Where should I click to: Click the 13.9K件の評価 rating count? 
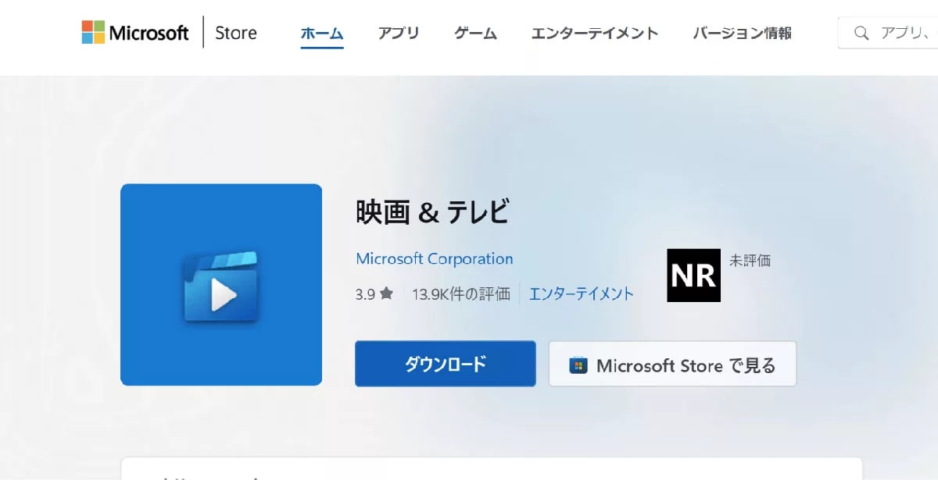click(461, 294)
